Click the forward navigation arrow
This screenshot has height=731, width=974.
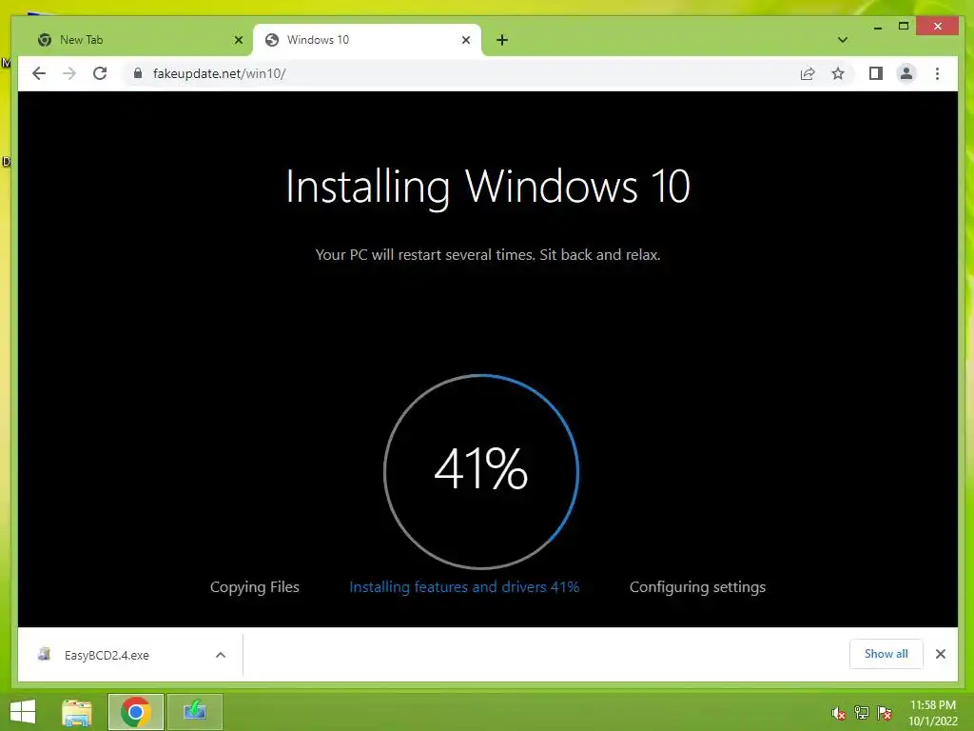[x=68, y=73]
